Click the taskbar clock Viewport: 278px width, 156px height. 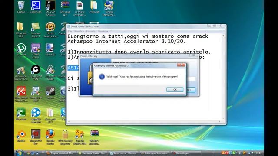point(259,153)
